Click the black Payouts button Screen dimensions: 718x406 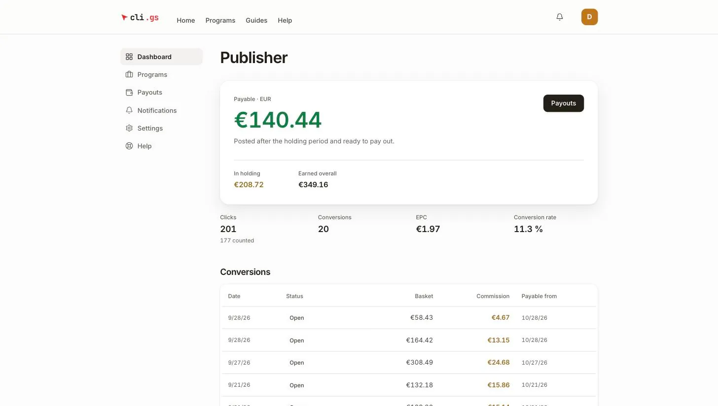563,103
